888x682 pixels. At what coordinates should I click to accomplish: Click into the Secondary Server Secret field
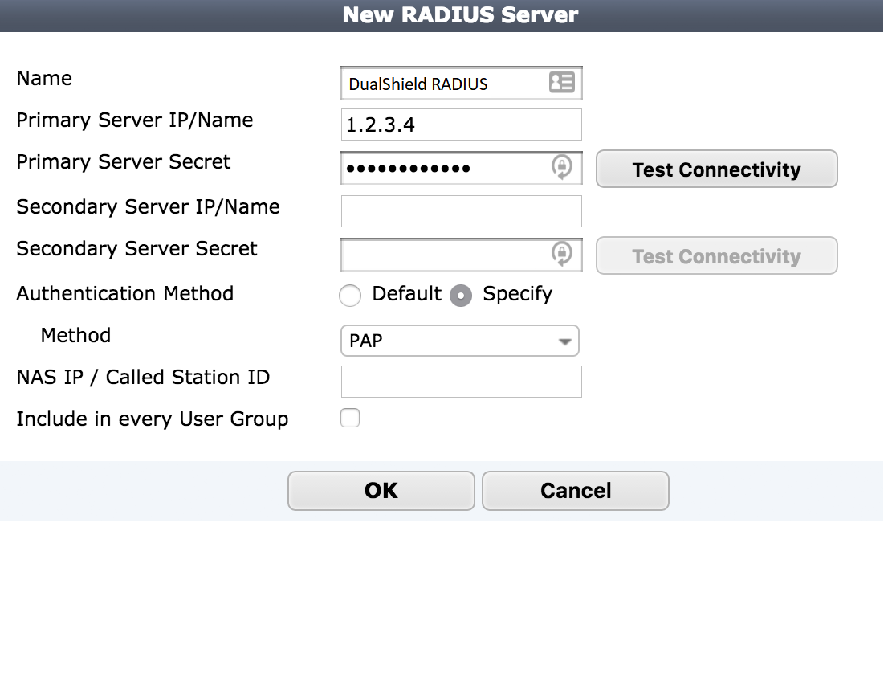(442, 255)
